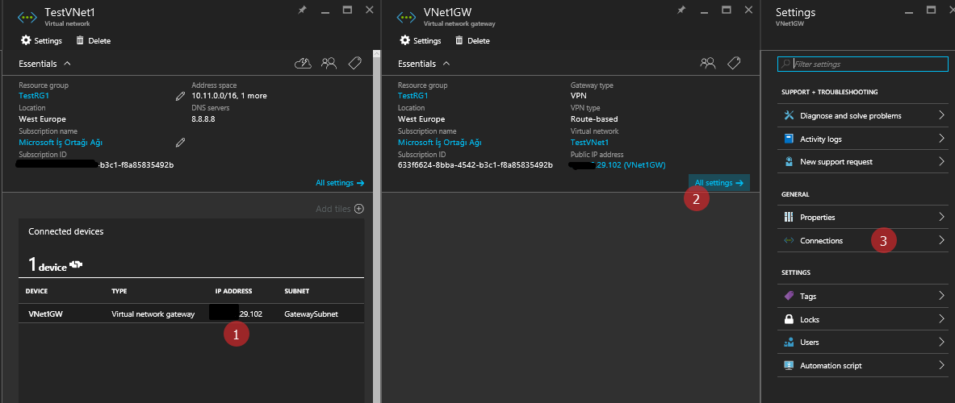Click the purple Tags icon
The image size is (955, 403).
click(x=789, y=296)
